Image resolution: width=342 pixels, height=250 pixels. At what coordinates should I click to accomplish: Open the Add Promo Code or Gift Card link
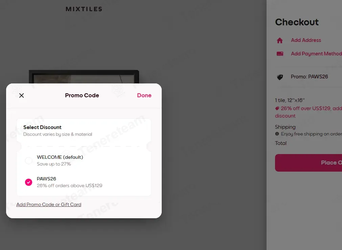click(x=49, y=204)
